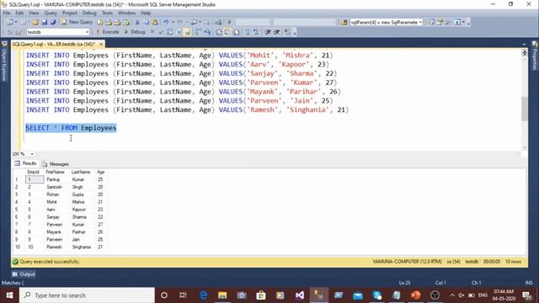The image size is (539, 303).
Task: Click the Save icon in toolbar
Action: pyautogui.click(x=45, y=23)
